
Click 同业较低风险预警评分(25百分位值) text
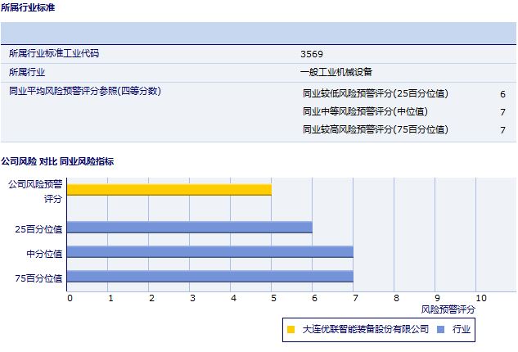click(381, 93)
